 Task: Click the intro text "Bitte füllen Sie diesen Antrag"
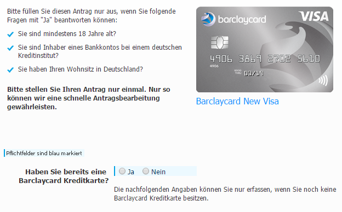pos(92,16)
